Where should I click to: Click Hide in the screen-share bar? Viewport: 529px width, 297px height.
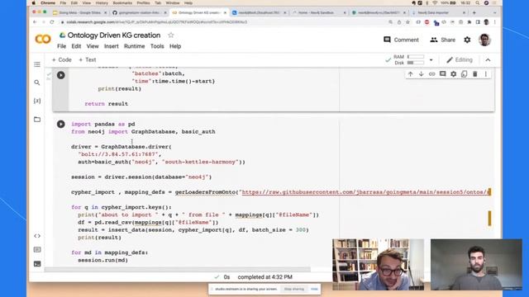click(x=314, y=289)
